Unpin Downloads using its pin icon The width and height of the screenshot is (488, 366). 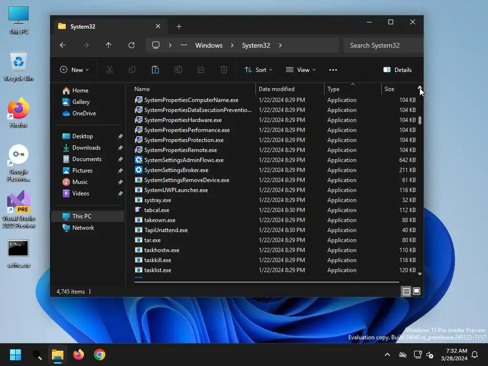120,148
